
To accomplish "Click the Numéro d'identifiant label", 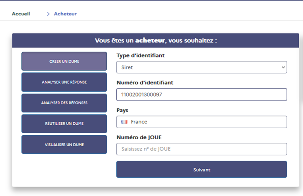I will (x=145, y=83).
